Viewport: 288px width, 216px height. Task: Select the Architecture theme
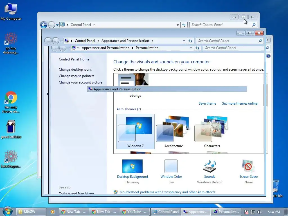(174, 132)
